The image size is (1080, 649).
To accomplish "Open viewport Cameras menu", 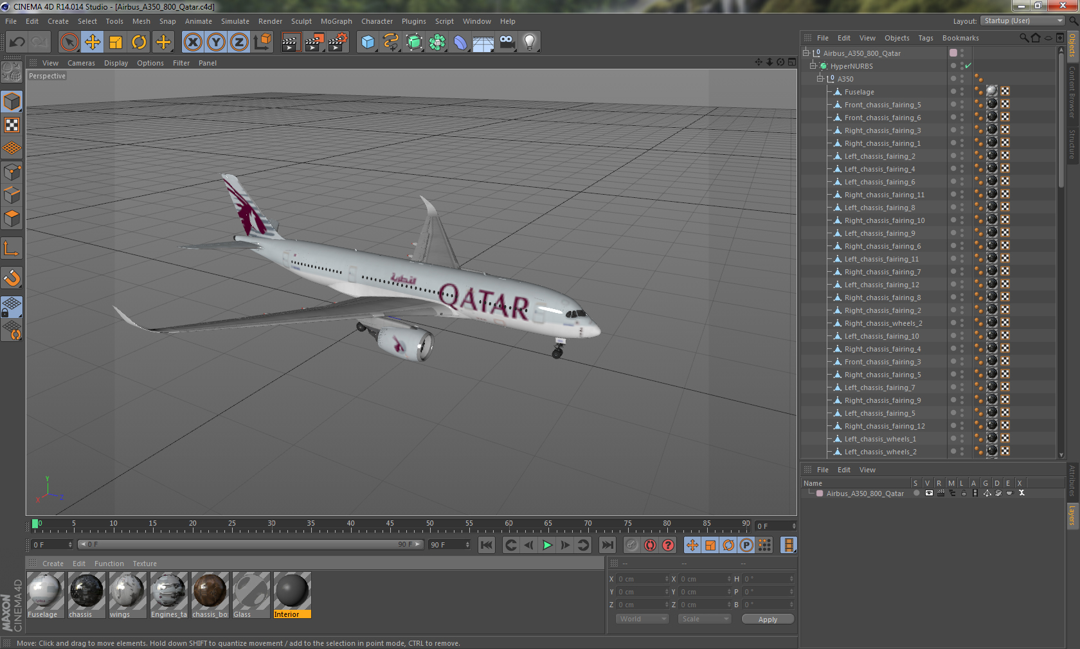I will coord(81,63).
